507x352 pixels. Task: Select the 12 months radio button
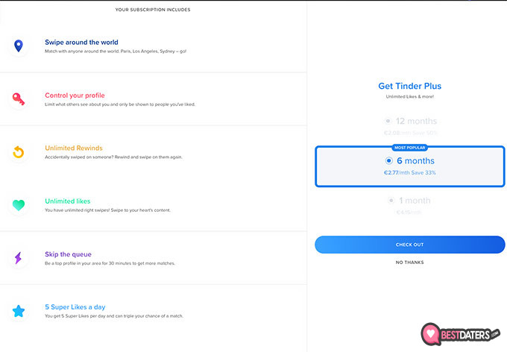pyautogui.click(x=388, y=121)
